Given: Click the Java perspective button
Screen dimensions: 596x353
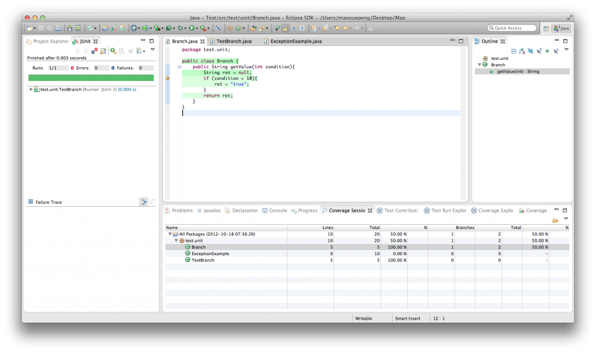Looking at the screenshot, I should (561, 28).
